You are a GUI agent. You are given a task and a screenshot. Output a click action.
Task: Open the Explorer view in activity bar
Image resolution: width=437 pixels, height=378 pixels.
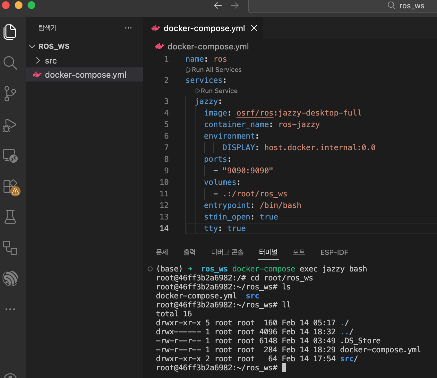10,32
